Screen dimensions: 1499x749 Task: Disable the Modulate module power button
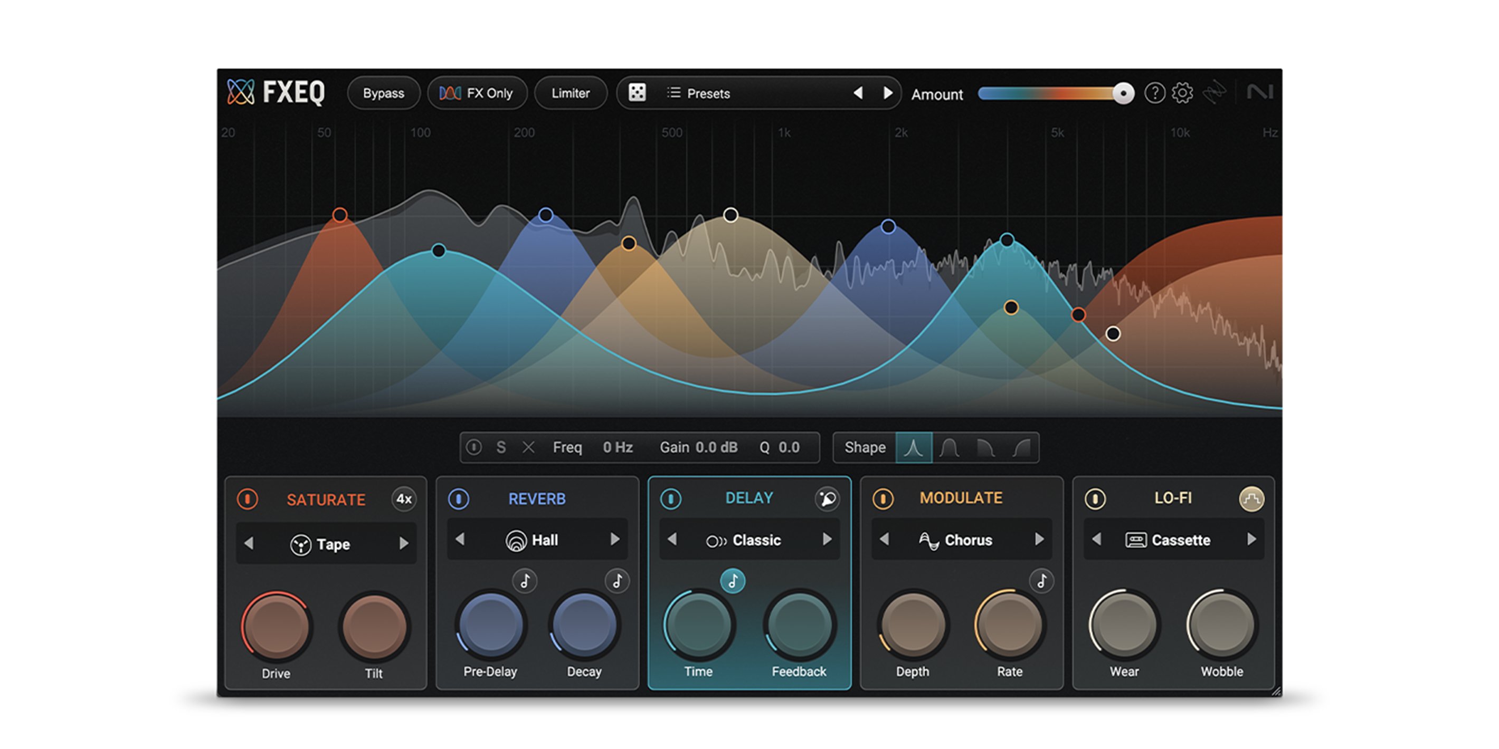pyautogui.click(x=883, y=498)
